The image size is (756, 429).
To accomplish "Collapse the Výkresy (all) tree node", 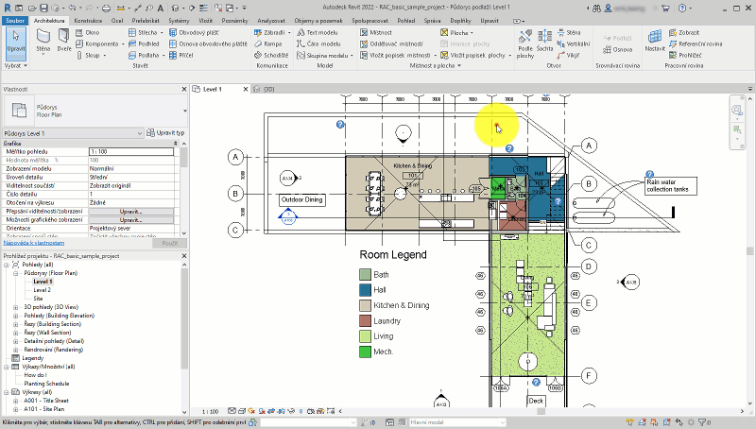I will coord(7,392).
